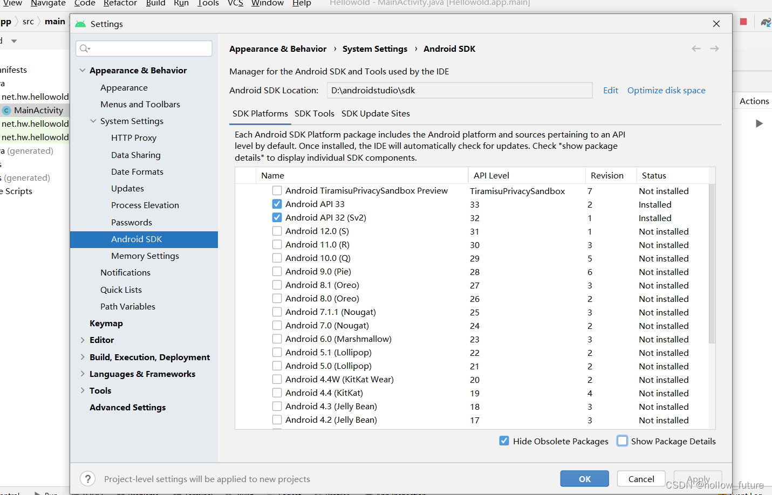772x495 pixels.
Task: Uncheck Android API 32 (Sv2) checkbox
Action: click(277, 217)
